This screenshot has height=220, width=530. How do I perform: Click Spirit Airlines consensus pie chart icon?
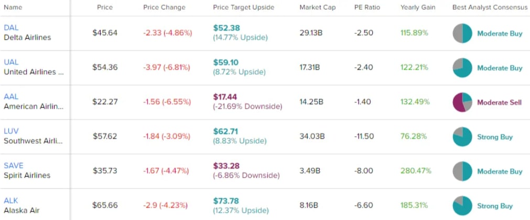tap(462, 171)
